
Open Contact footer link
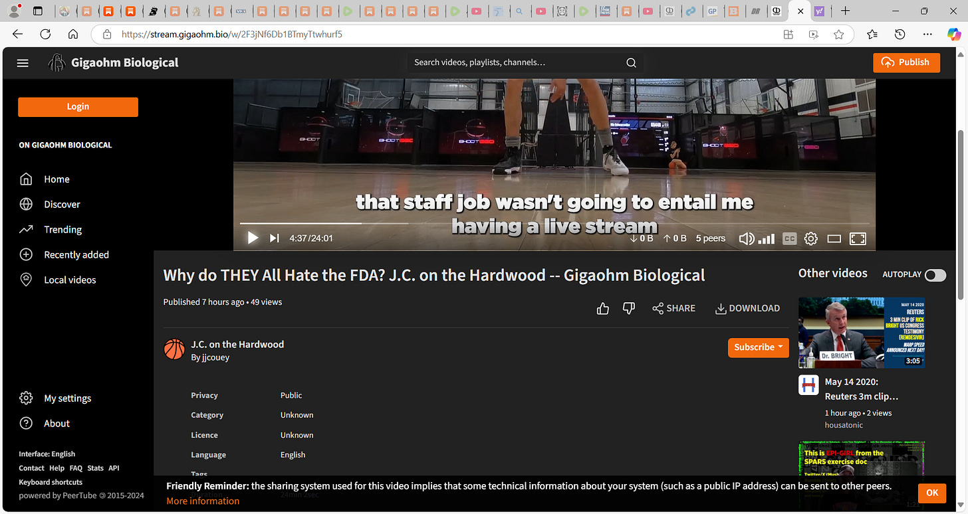click(31, 468)
